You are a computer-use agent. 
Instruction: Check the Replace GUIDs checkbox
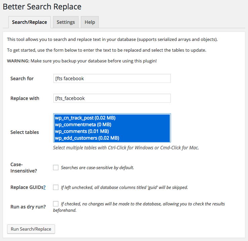tap(56, 187)
